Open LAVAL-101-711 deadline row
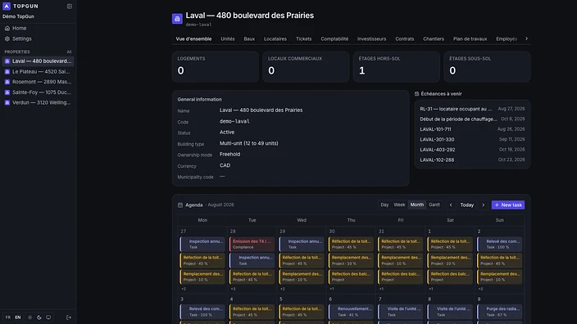Viewport: 577px width, 324px height. pyautogui.click(x=472, y=129)
